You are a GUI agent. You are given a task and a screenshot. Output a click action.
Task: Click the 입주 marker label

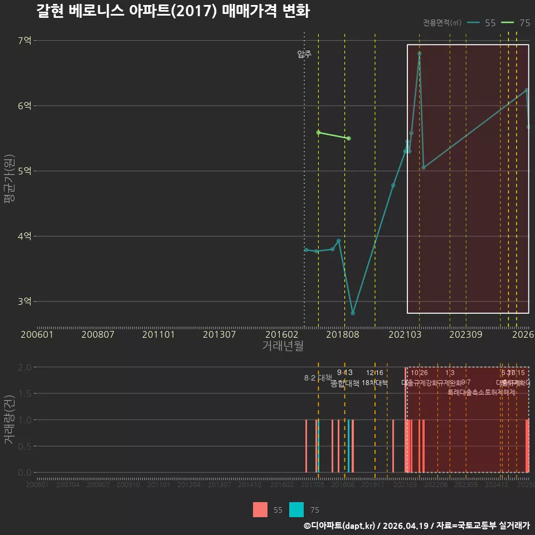[x=304, y=54]
